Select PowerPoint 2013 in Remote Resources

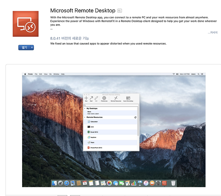(111, 148)
